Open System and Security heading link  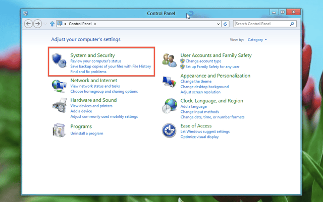click(x=92, y=55)
